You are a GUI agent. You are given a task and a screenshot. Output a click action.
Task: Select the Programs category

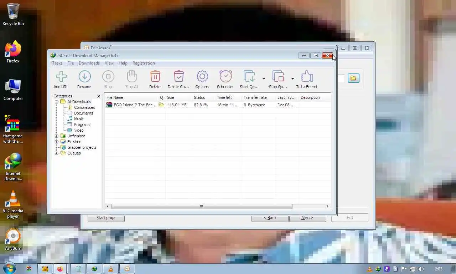click(x=82, y=125)
